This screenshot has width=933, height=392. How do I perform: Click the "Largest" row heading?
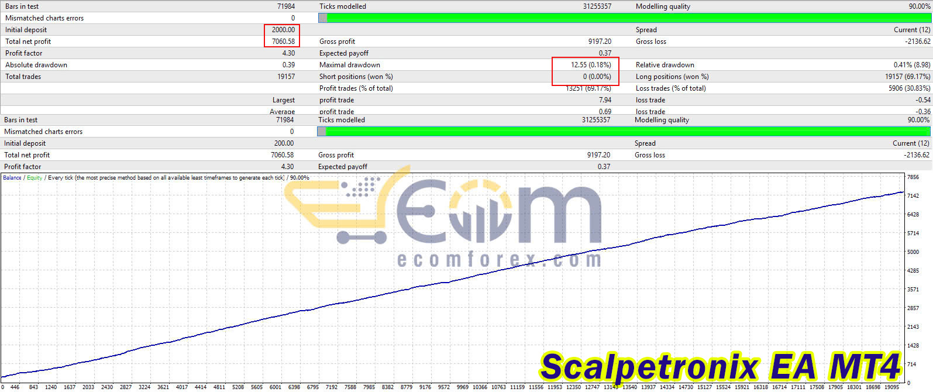pyautogui.click(x=284, y=100)
